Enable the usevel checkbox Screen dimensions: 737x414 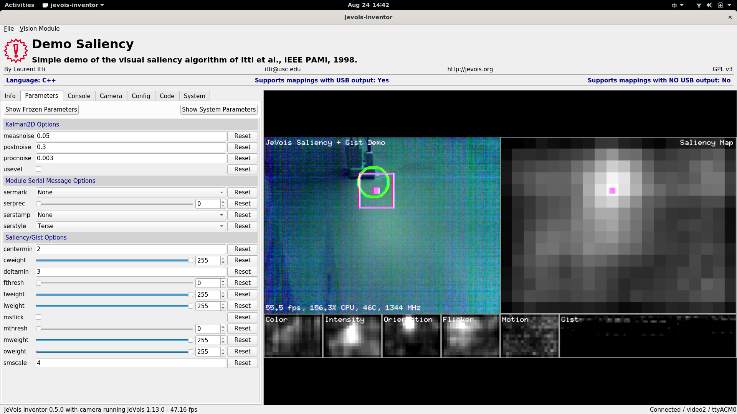(38, 169)
